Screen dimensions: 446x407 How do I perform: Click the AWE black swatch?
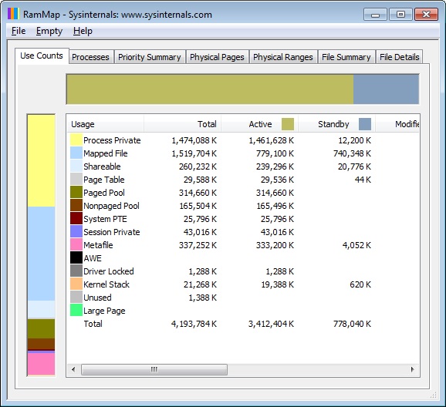(76, 258)
